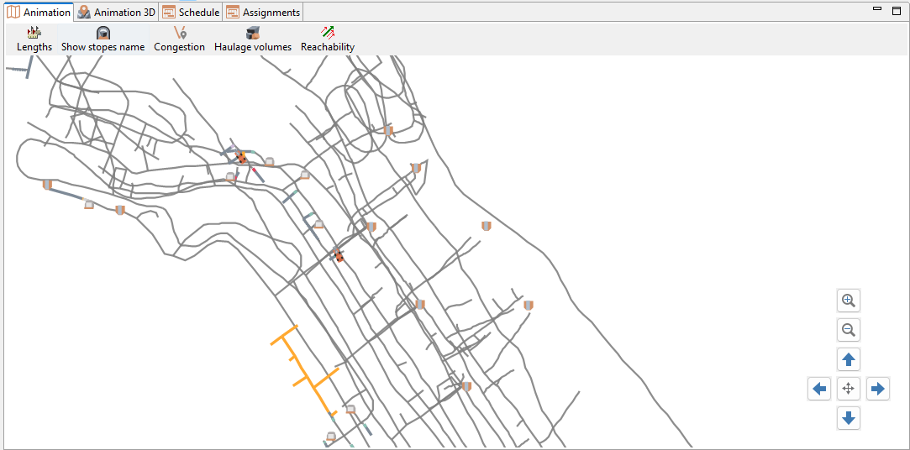Activate the Reachability view

[328, 39]
